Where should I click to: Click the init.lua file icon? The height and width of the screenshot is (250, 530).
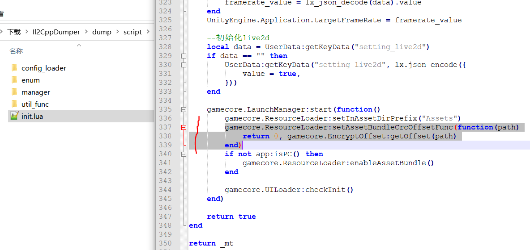14,116
